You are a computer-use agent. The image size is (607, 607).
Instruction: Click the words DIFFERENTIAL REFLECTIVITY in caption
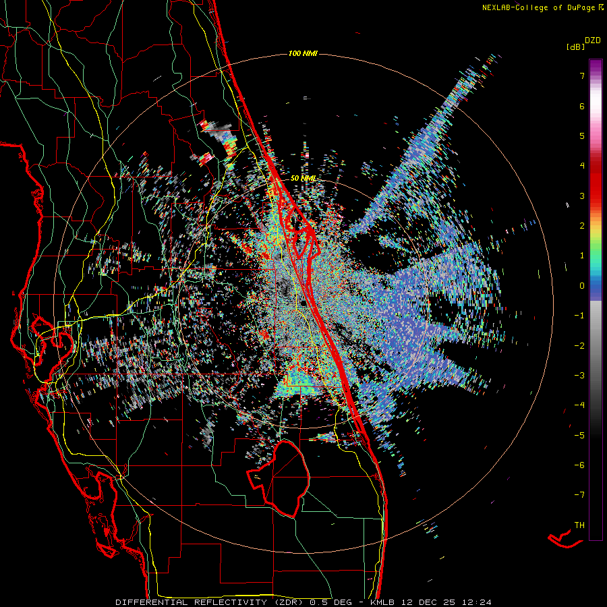point(192,602)
